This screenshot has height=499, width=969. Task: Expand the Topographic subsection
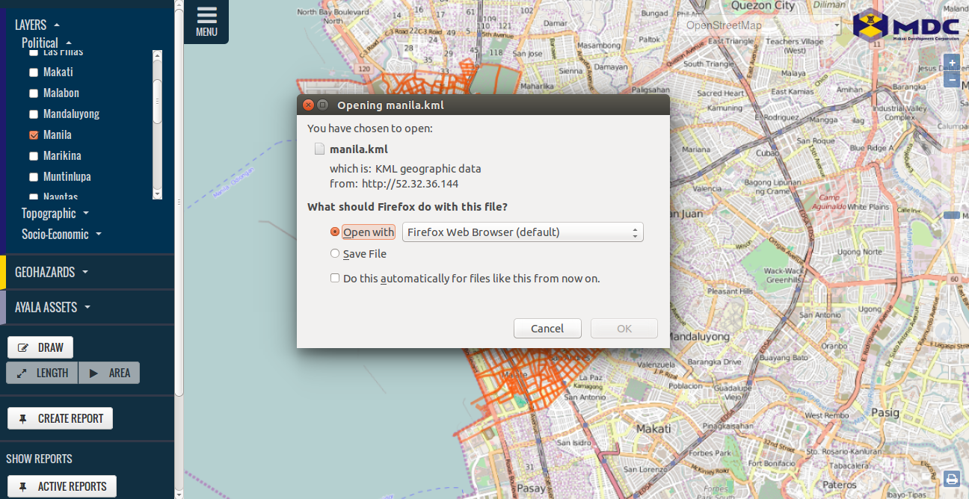pos(55,214)
